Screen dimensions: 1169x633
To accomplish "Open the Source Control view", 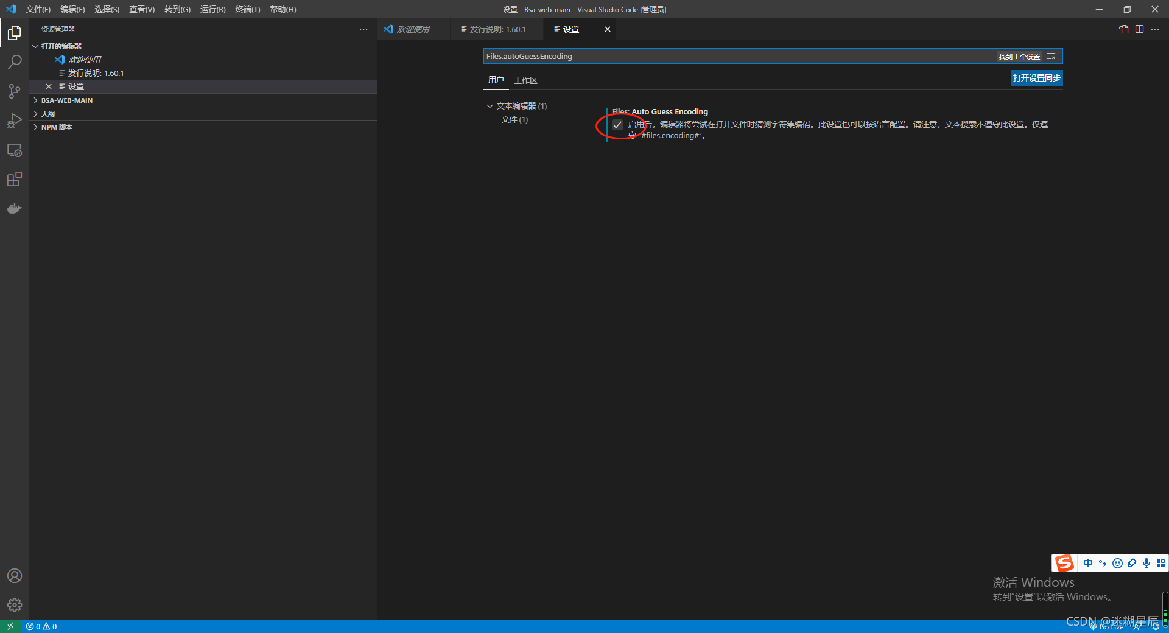I will [x=15, y=91].
